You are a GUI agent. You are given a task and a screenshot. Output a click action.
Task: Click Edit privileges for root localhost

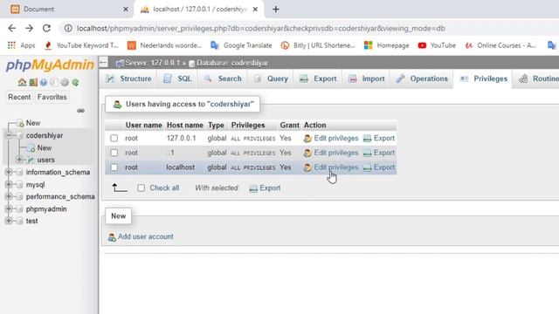[335, 167]
